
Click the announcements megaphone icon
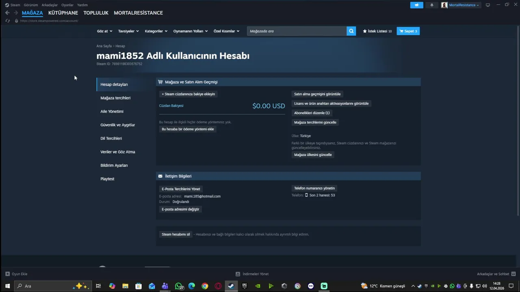(x=416, y=5)
